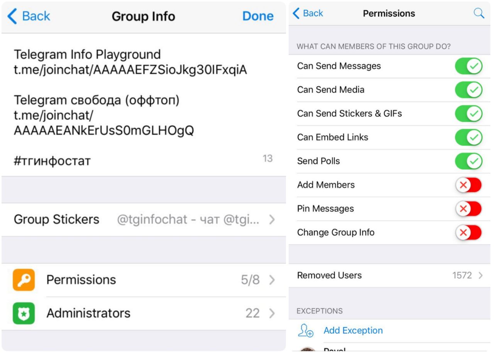Screen dimensions: 494x353
Task: Enable the Add Members permission
Action: (x=469, y=185)
